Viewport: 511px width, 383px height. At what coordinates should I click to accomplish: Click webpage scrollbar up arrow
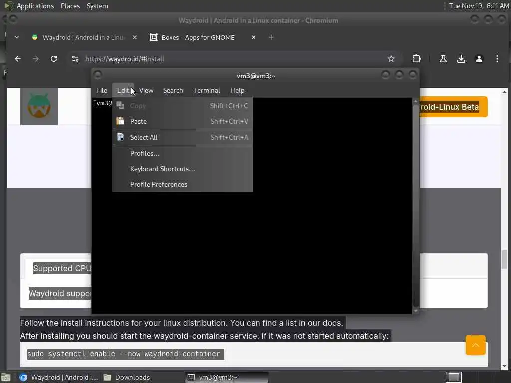coord(504,92)
